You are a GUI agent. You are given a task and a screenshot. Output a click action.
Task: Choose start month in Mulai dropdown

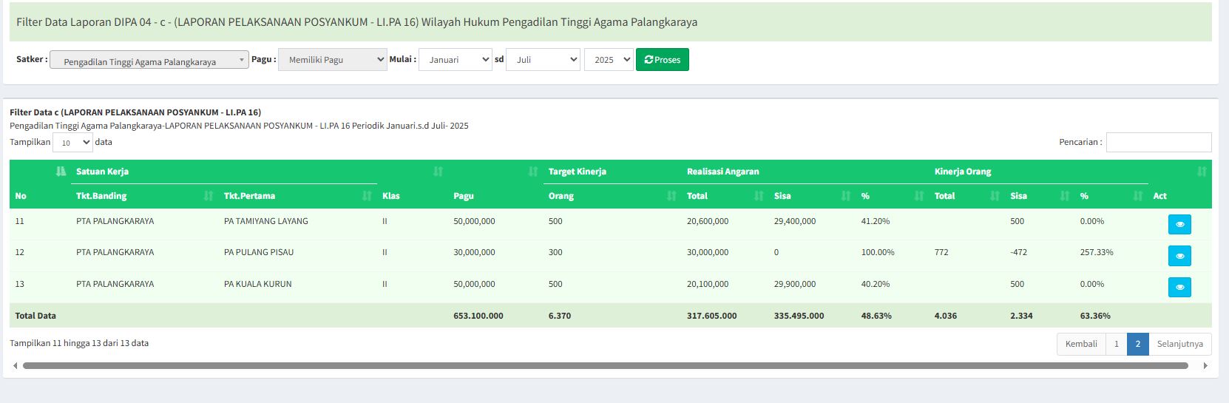455,60
